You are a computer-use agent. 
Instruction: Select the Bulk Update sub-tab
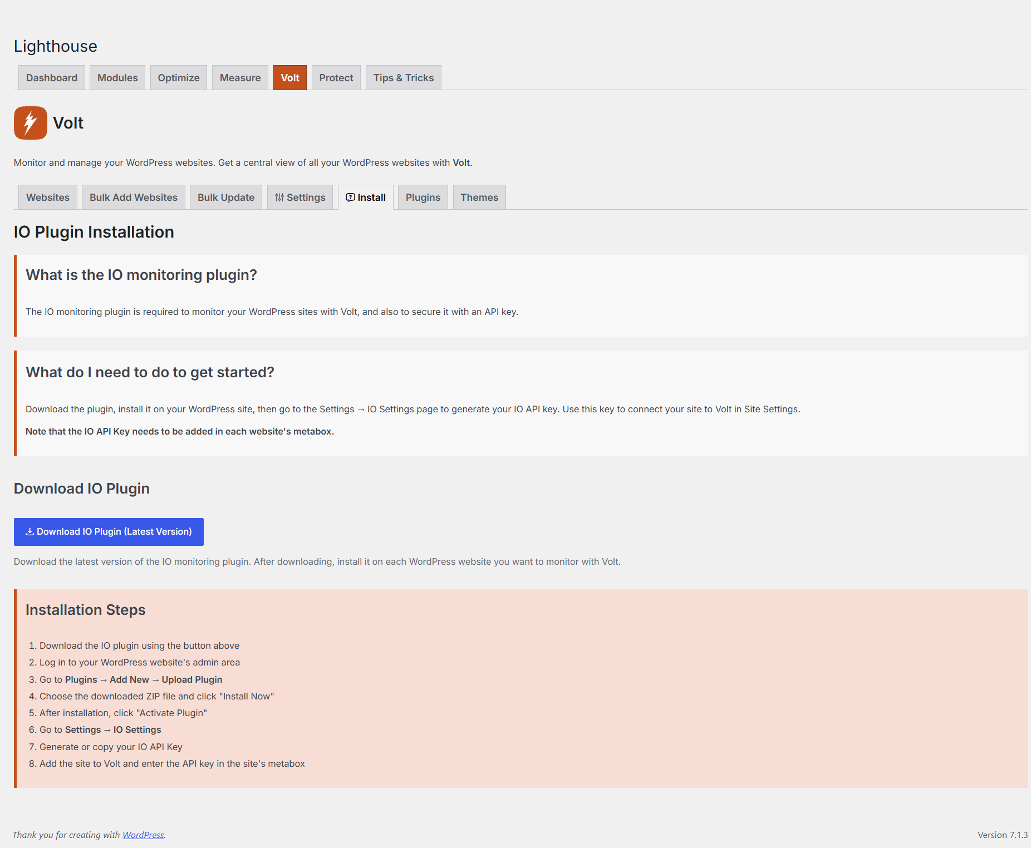pyautogui.click(x=226, y=198)
